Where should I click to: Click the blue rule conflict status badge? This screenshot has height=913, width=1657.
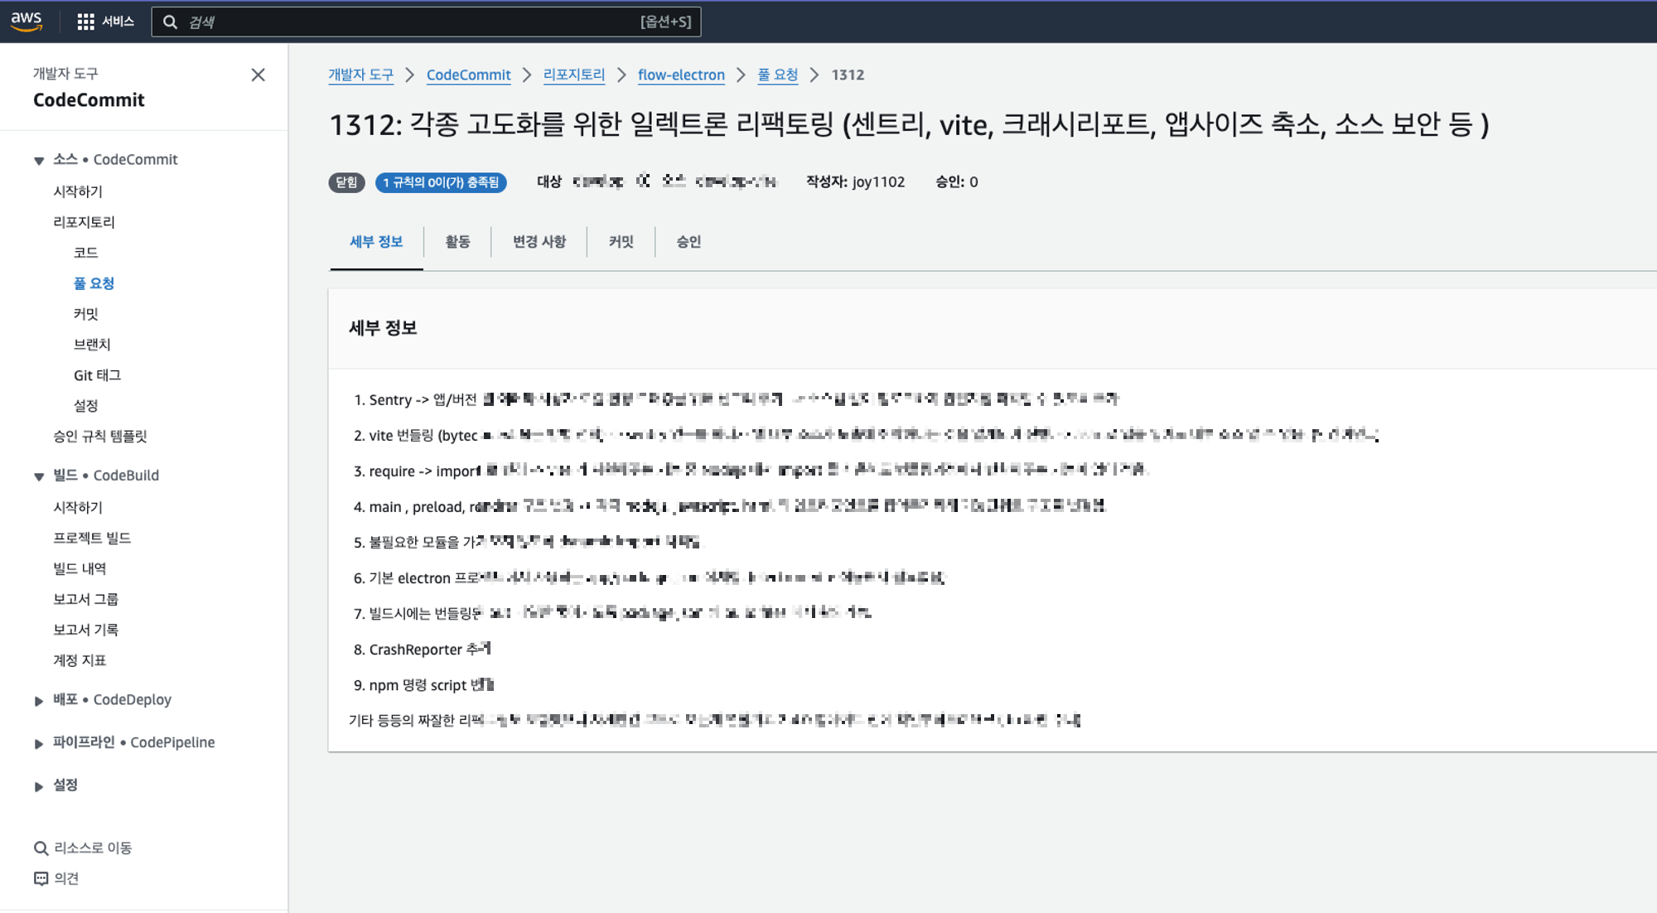point(441,182)
